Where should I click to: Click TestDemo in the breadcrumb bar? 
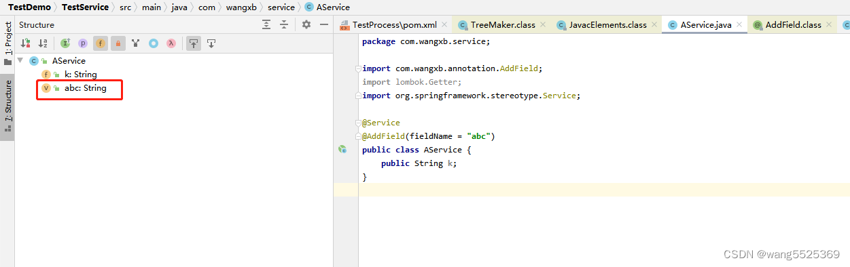(x=29, y=7)
